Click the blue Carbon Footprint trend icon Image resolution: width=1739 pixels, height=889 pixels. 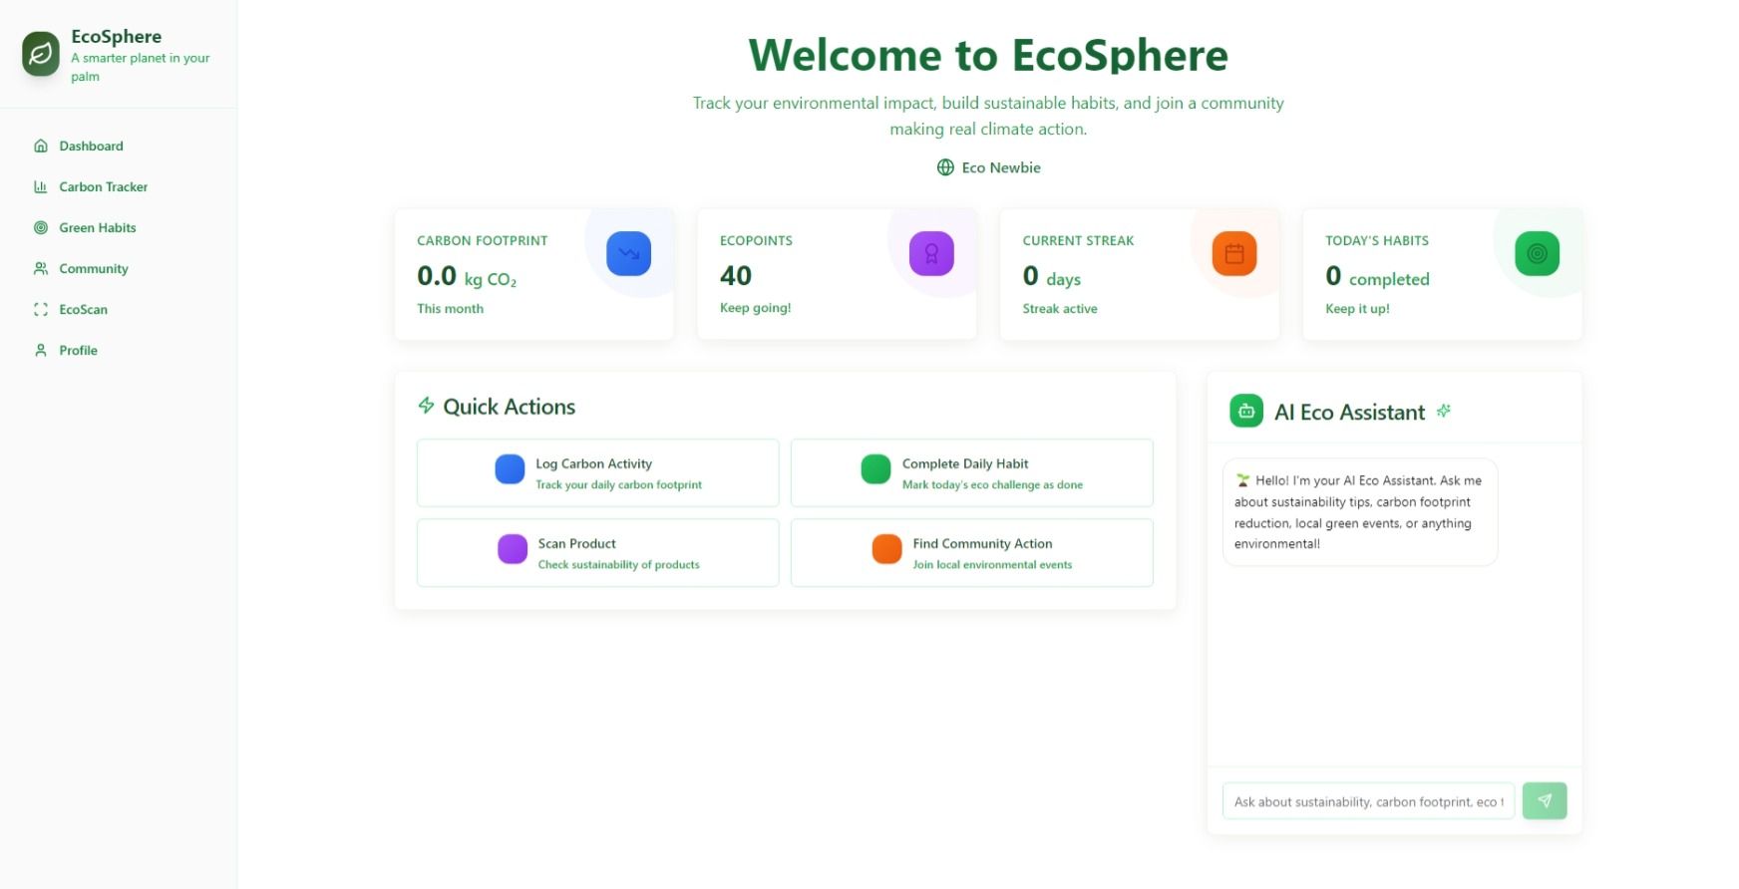(629, 253)
